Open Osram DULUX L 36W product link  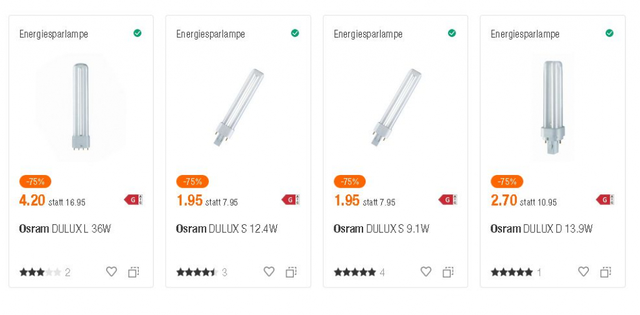[x=65, y=229]
